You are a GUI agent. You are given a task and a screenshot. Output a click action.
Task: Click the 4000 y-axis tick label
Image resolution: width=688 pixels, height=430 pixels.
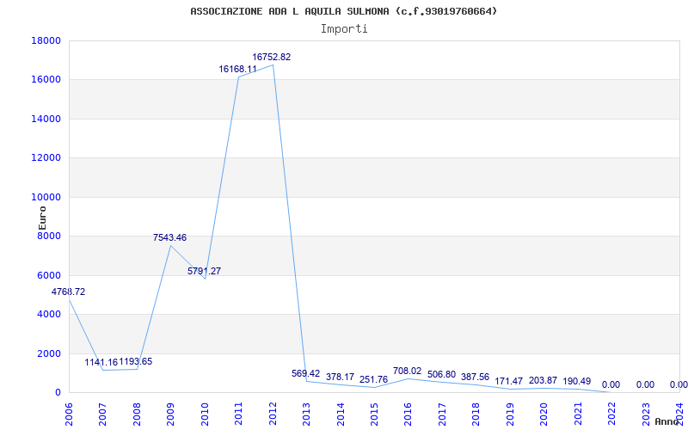click(49, 315)
